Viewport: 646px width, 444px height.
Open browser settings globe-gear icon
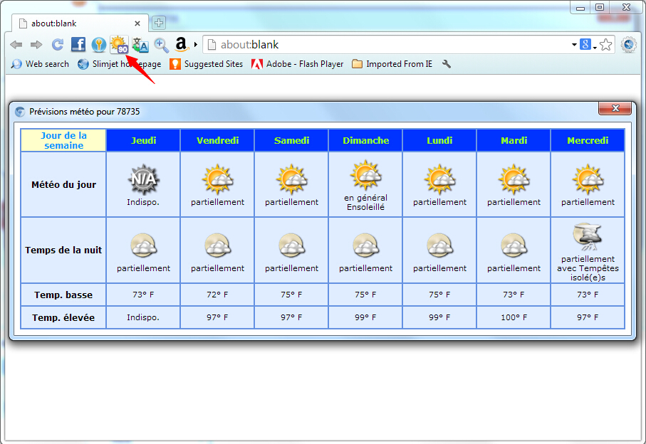629,44
